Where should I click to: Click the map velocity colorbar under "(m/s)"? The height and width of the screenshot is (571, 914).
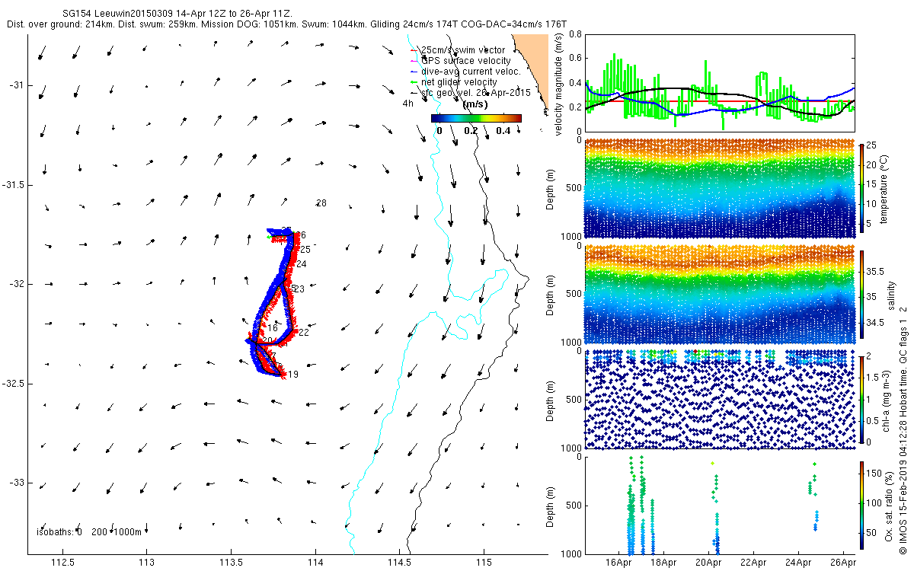coord(476,118)
